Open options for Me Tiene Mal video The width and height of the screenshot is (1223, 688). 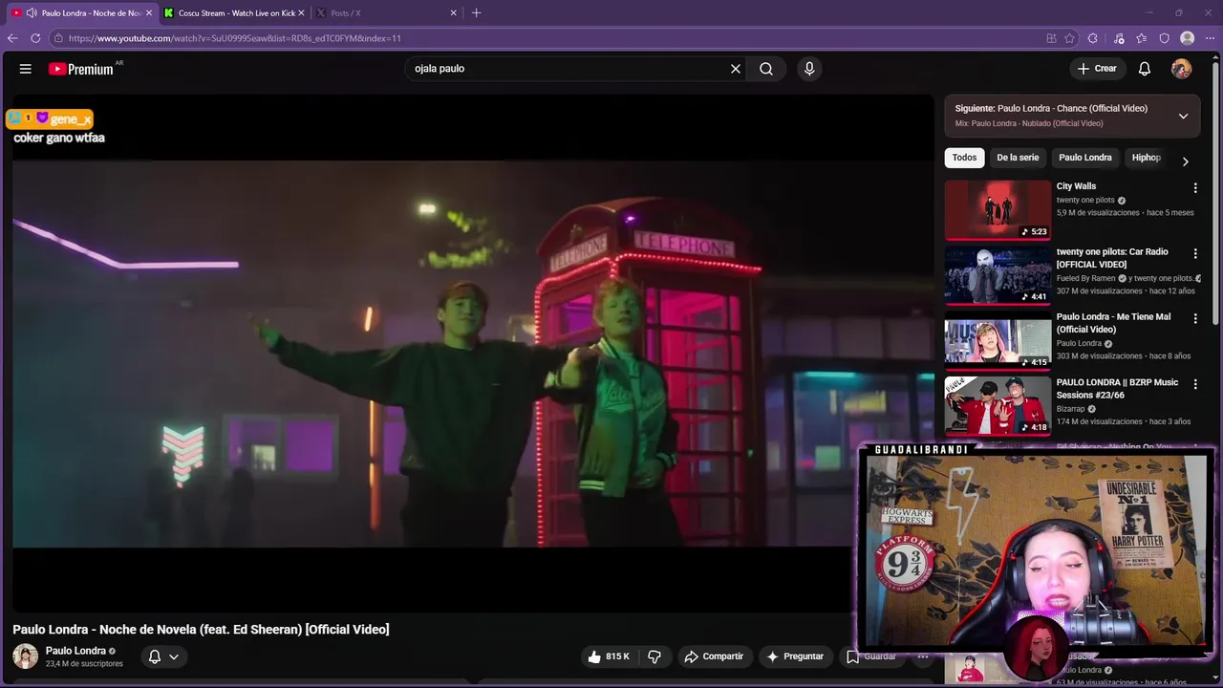pos(1194,318)
